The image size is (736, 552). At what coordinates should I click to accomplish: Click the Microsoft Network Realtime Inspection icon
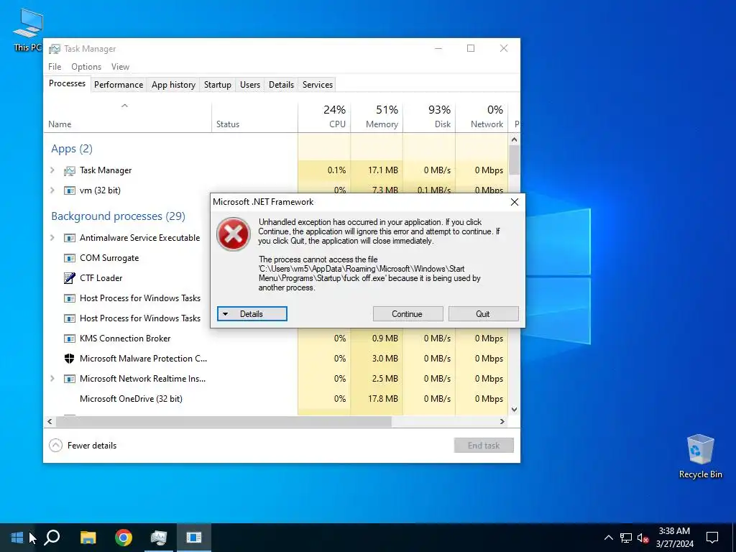[70, 379]
